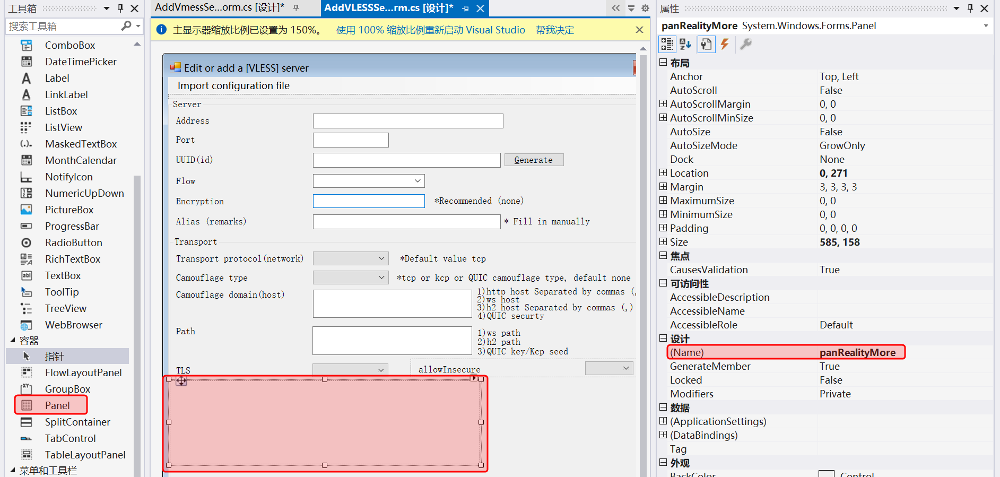The height and width of the screenshot is (477, 1000).
Task: Select the PictureBox control in the toolbox
Action: tap(69, 210)
